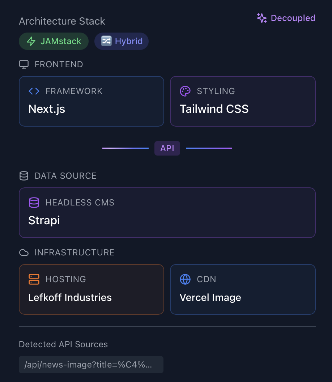Click the code brackets icon beside FRAMEWORK
332x382 pixels.
(x=34, y=91)
